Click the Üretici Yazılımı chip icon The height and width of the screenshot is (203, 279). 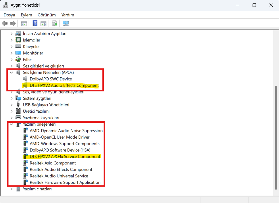(18, 111)
